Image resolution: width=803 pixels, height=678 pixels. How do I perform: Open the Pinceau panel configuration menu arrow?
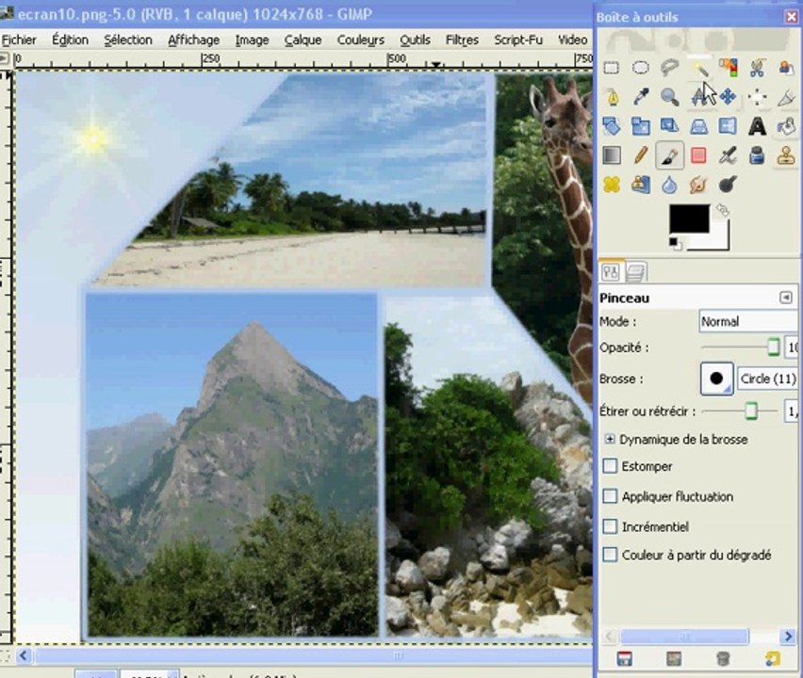point(786,298)
